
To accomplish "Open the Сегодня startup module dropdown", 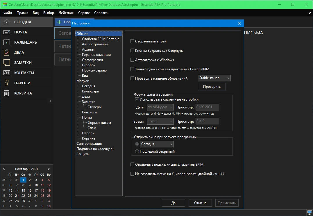I will point(157,144).
